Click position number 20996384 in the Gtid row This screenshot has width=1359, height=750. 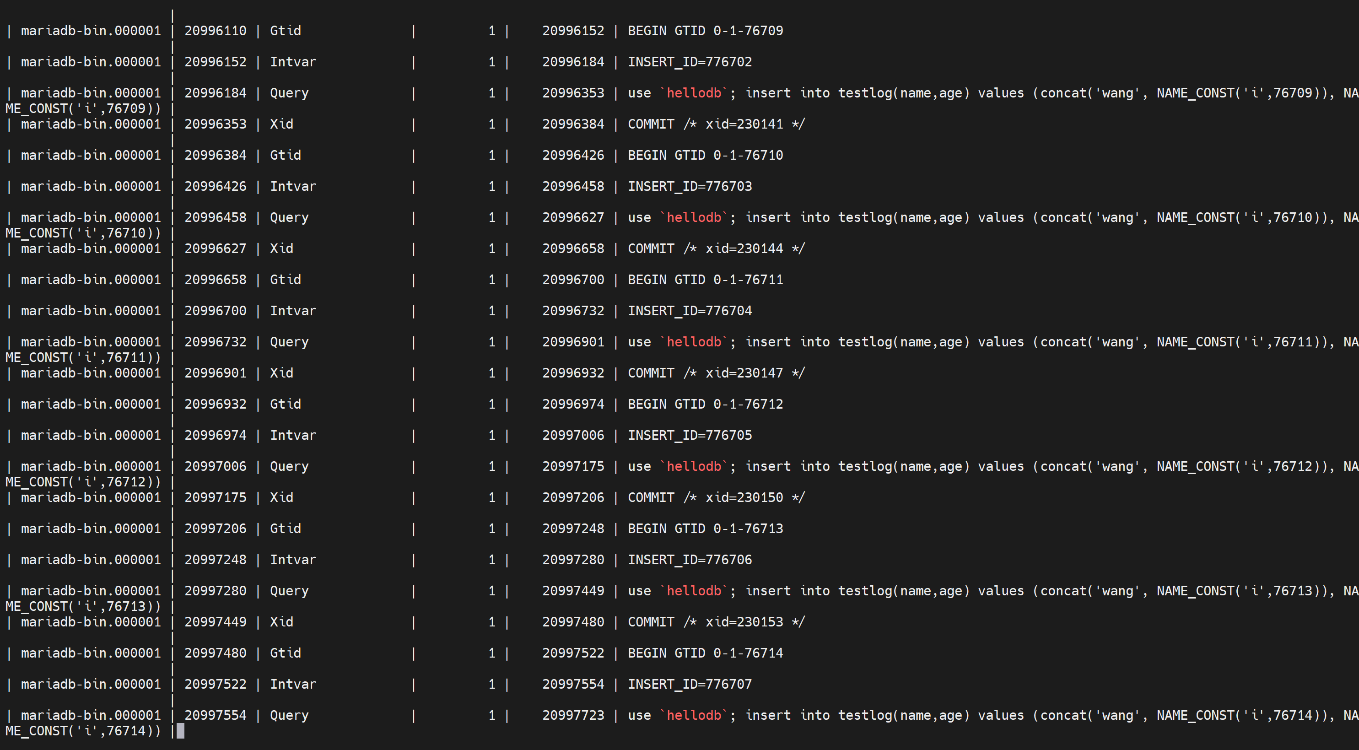(215, 155)
